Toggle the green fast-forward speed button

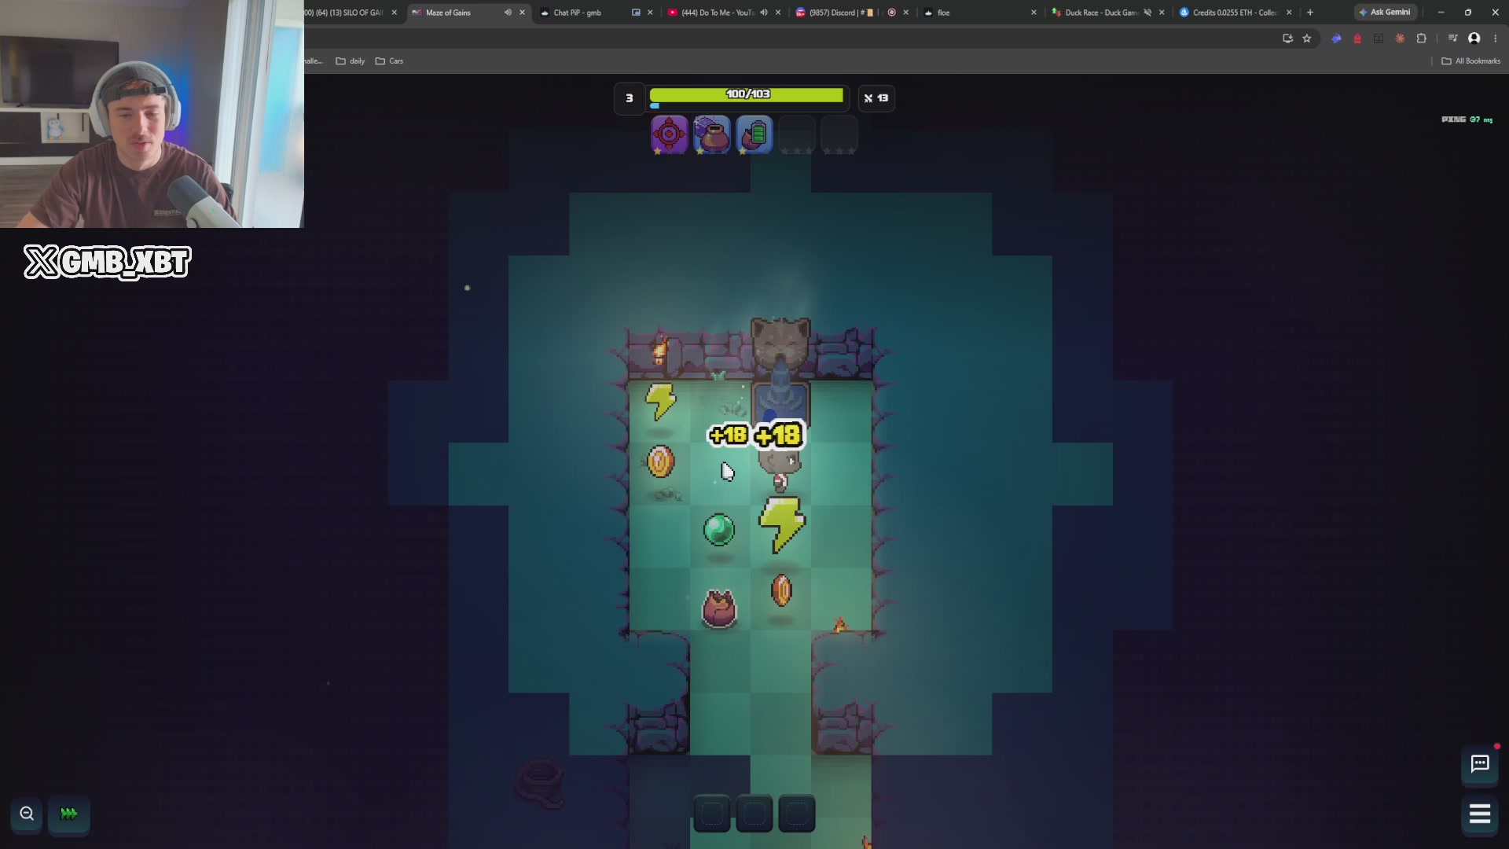tap(69, 814)
